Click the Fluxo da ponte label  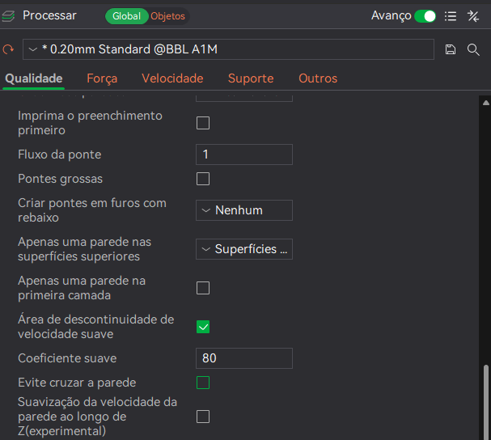click(60, 154)
